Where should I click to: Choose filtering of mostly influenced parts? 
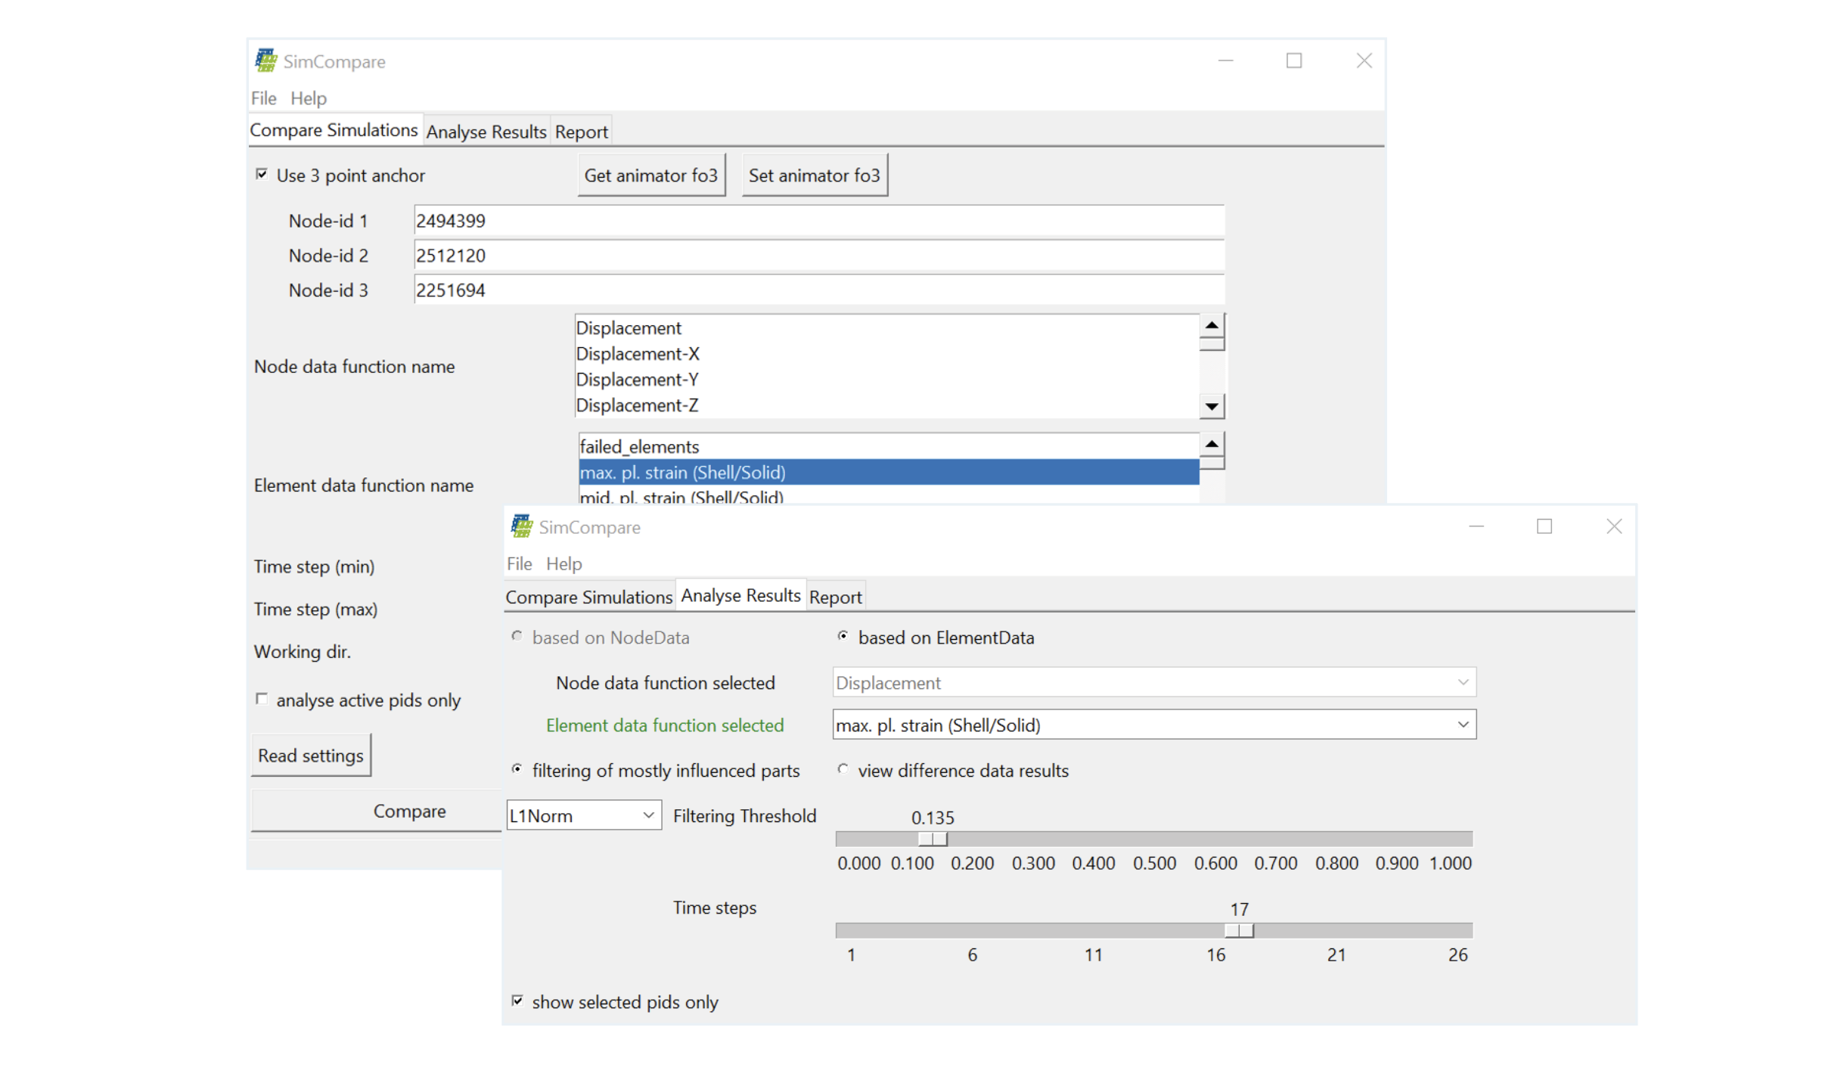[x=517, y=769]
